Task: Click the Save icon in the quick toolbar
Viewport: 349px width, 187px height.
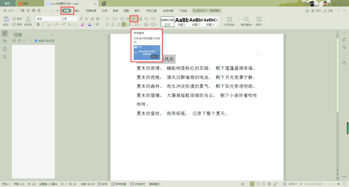Action: click(23, 11)
